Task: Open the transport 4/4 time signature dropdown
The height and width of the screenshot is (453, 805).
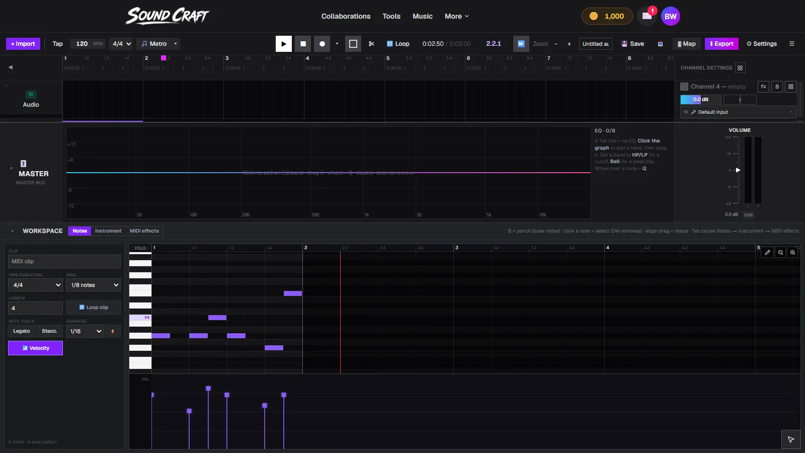Action: (122, 44)
